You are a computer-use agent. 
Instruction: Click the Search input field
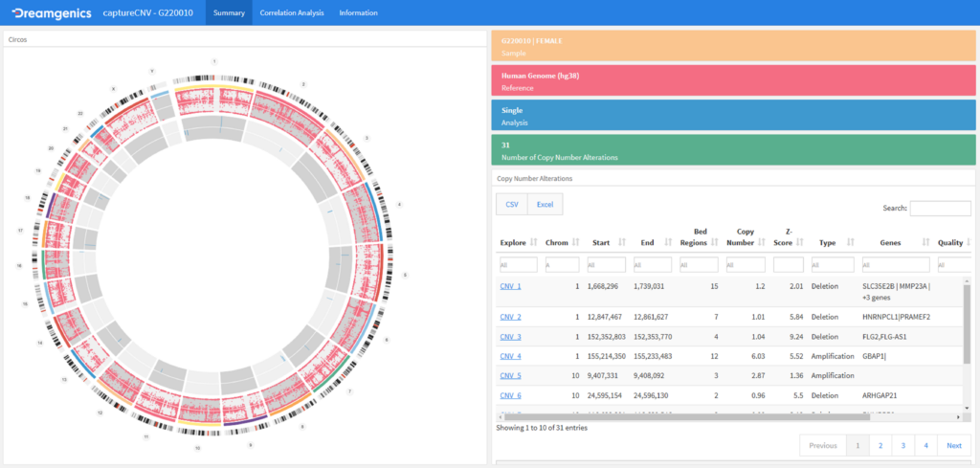pos(940,209)
